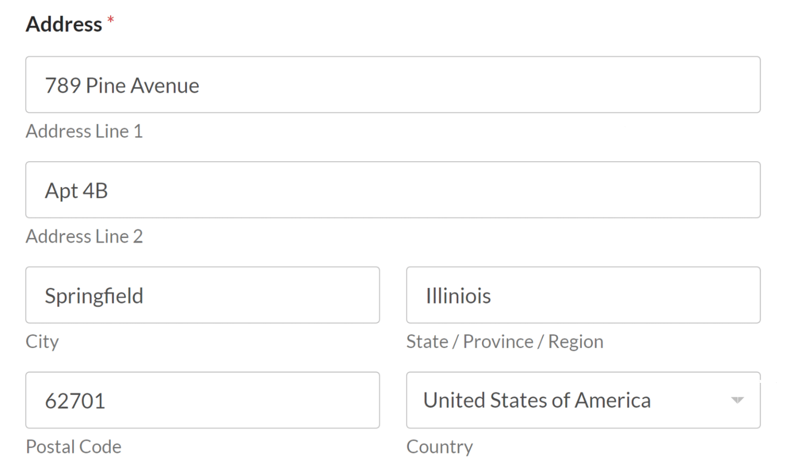The image size is (791, 472).
Task: Place cursor on the misspelled 'Illiniois' text
Action: coord(458,296)
